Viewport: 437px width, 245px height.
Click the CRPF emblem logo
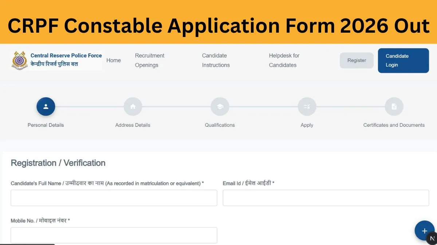(19, 60)
